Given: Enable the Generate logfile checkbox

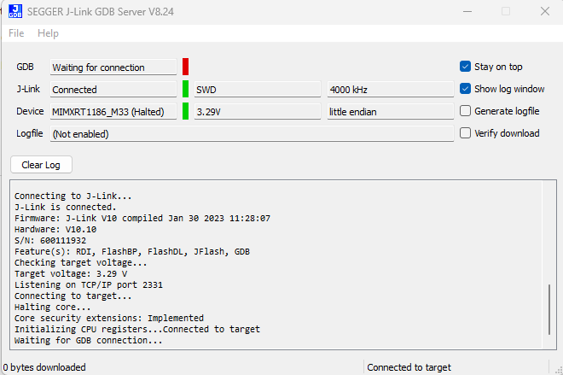Looking at the screenshot, I should pyautogui.click(x=466, y=111).
